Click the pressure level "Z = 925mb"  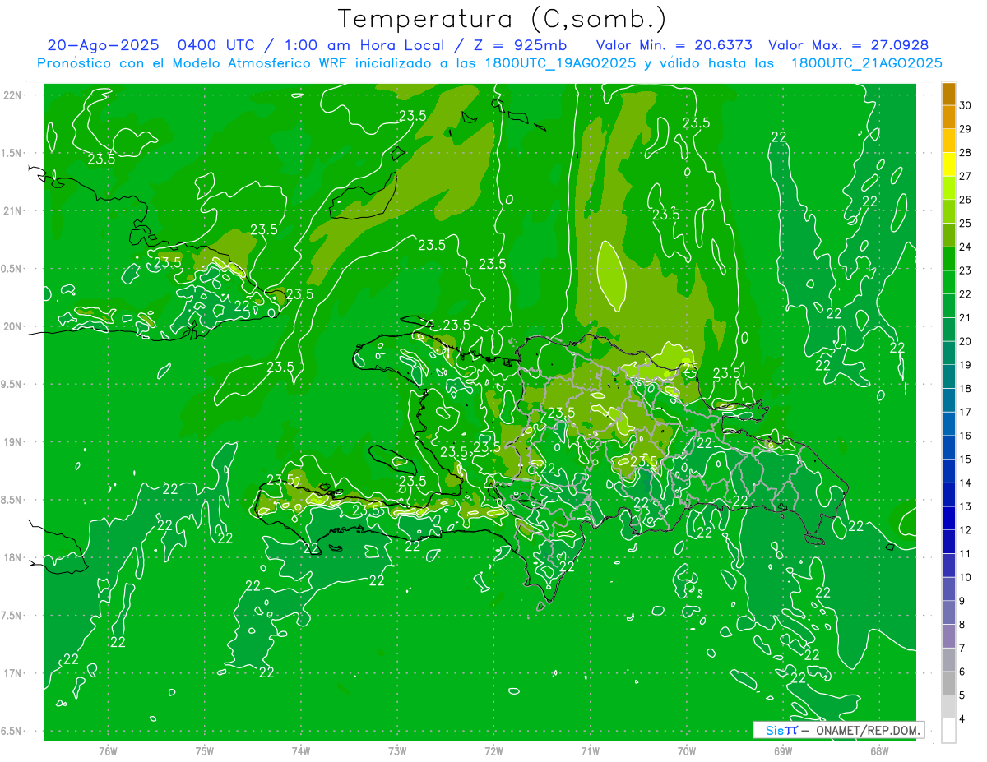pyautogui.click(x=520, y=46)
